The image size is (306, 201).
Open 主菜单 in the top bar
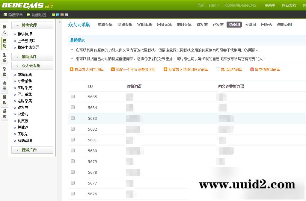pyautogui.click(x=270, y=5)
